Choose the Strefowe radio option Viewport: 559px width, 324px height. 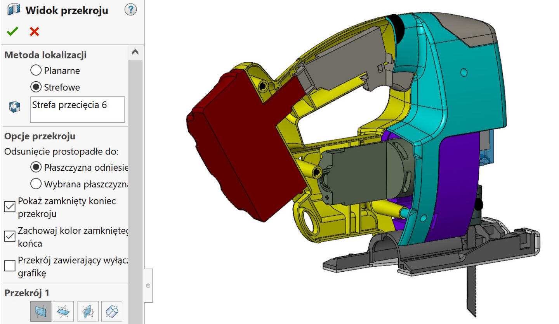tap(36, 87)
